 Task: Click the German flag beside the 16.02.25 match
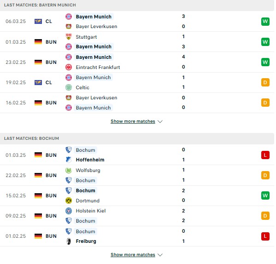click(38, 103)
